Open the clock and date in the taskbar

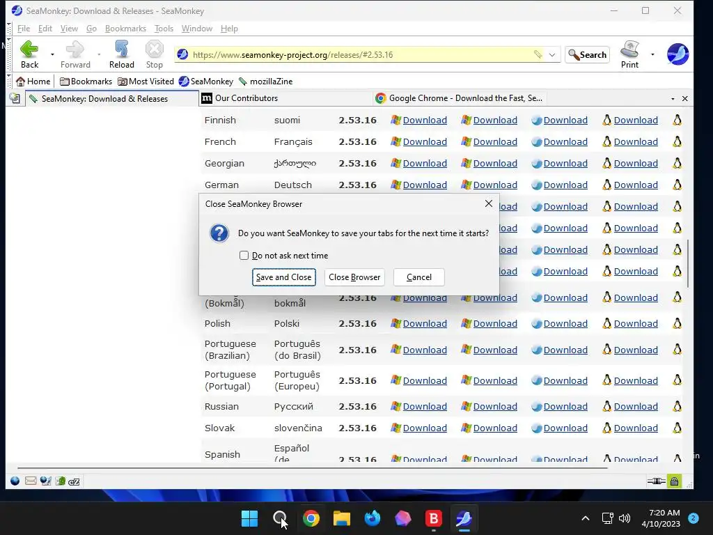click(x=661, y=518)
